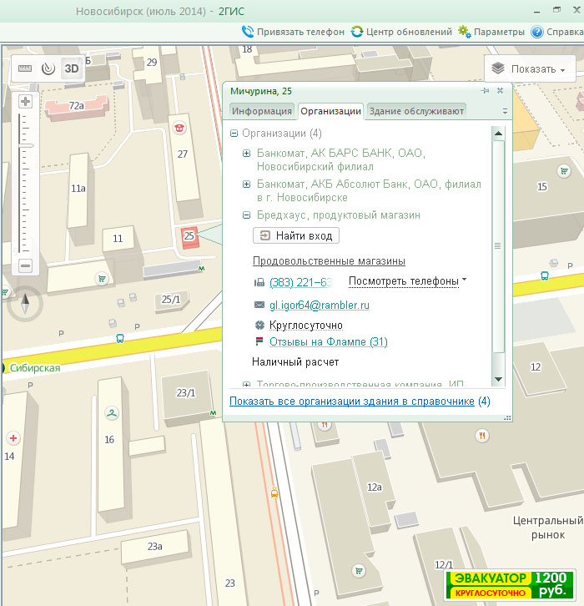584x606 pixels.
Task: Click the bus stop icon above Сибирская
Action: [x=120, y=339]
